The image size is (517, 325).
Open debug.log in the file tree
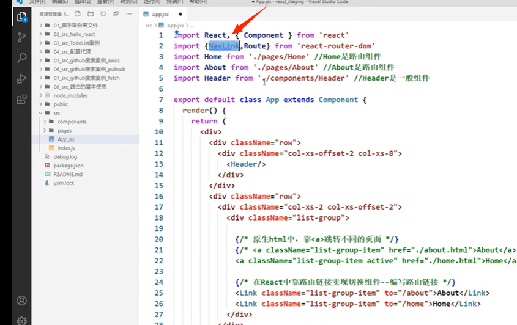point(65,157)
